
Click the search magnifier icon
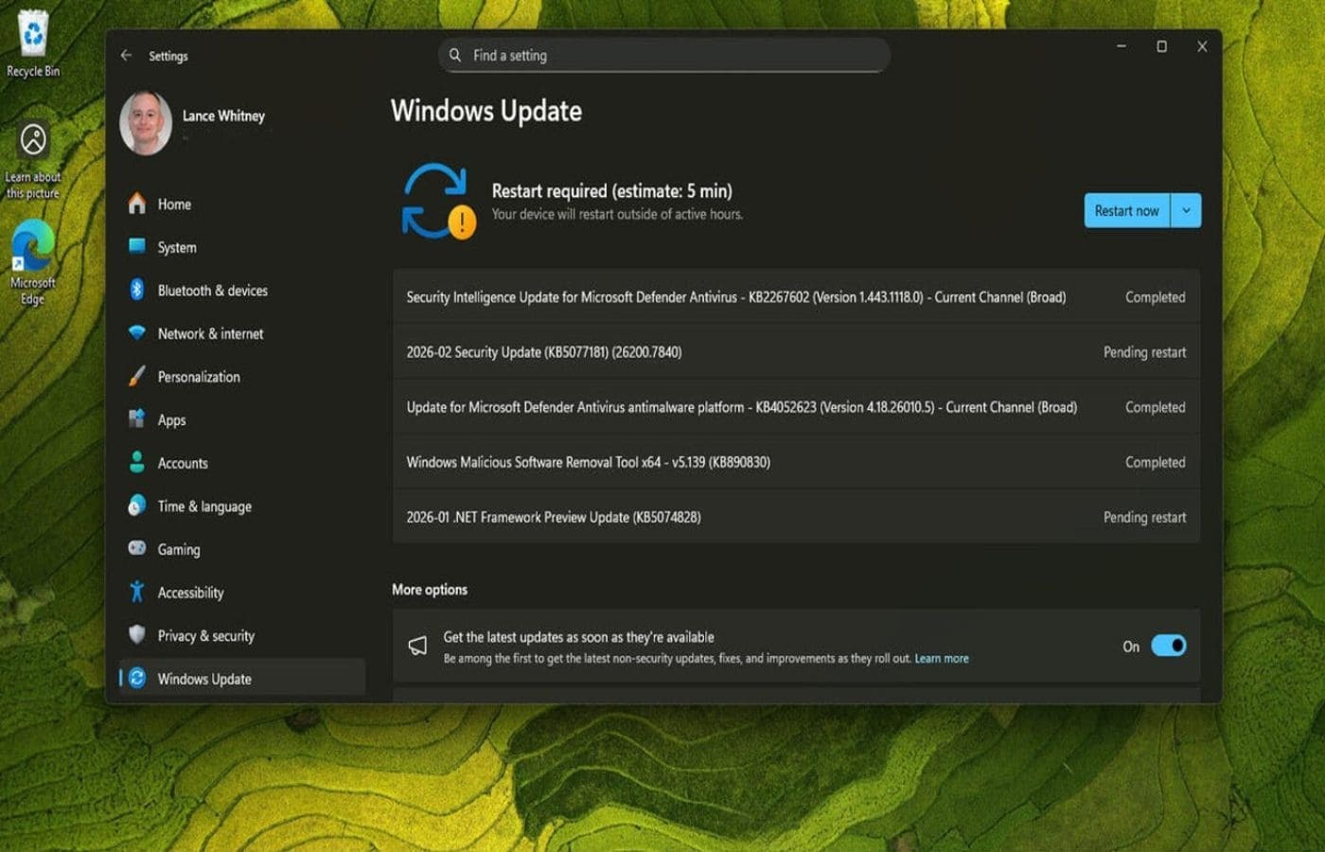[455, 55]
